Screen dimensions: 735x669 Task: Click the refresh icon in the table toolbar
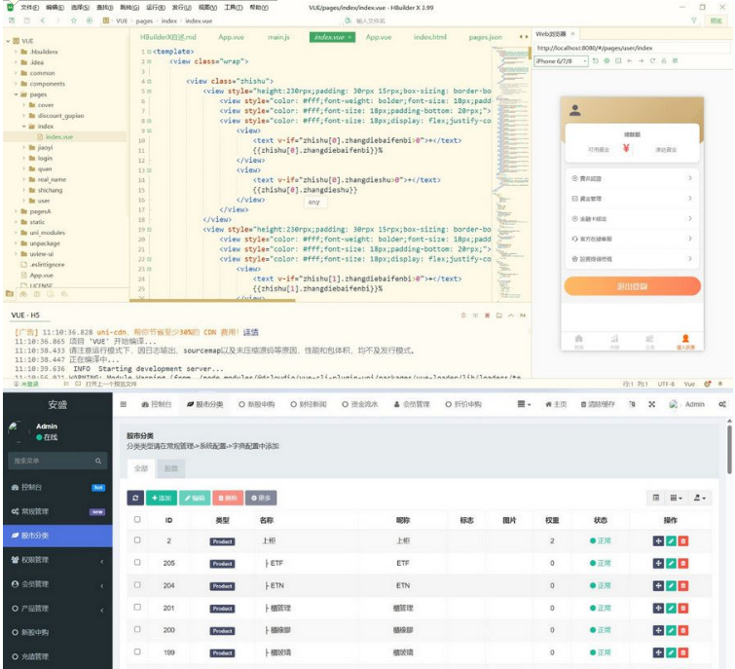click(x=135, y=498)
